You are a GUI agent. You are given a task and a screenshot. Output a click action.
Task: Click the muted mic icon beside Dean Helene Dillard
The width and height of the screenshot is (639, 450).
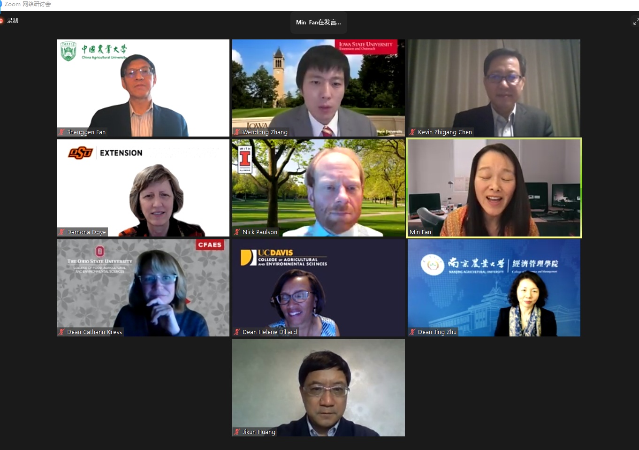tap(237, 332)
